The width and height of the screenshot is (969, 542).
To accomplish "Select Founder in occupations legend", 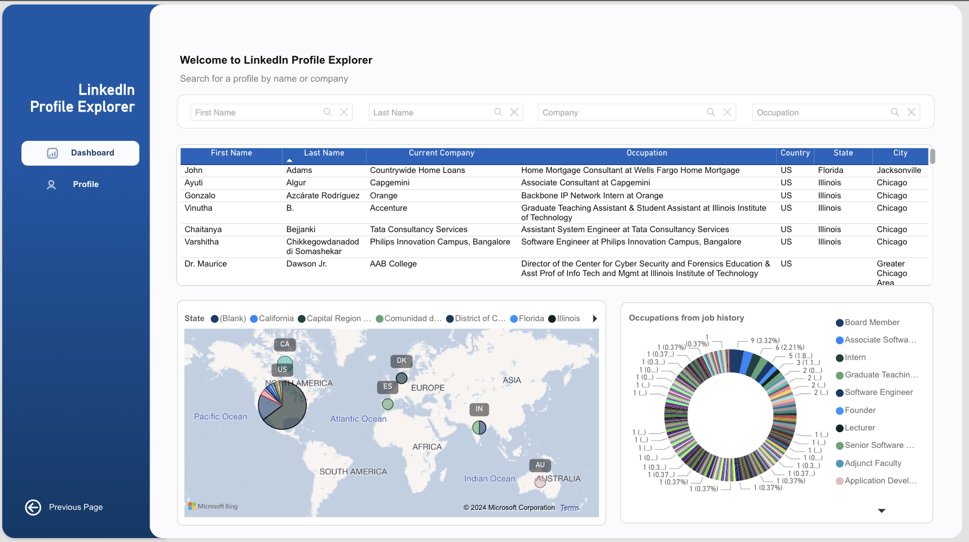I will tap(856, 411).
